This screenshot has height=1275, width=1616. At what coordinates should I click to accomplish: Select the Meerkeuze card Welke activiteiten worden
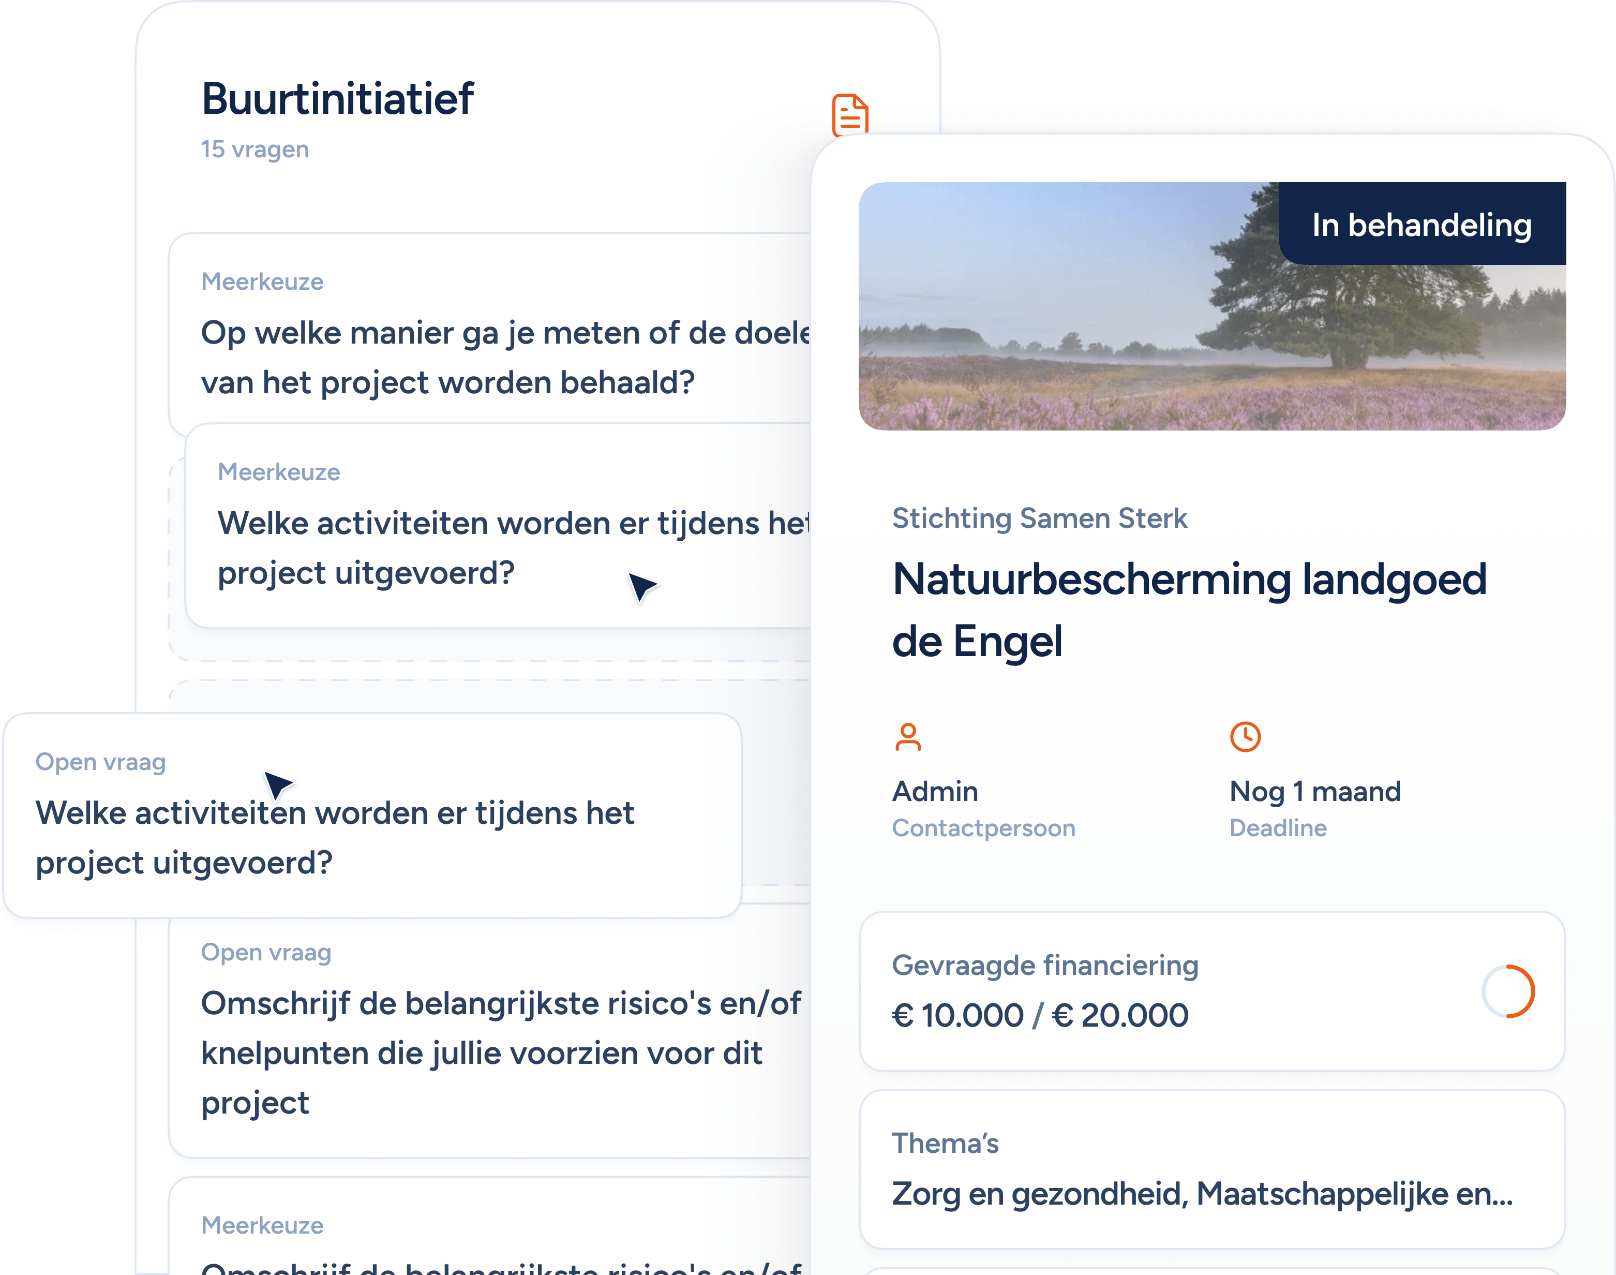pyautogui.click(x=498, y=526)
